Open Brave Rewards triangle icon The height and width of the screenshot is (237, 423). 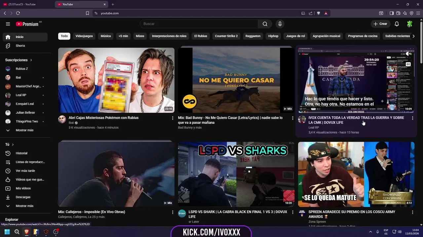point(326,13)
